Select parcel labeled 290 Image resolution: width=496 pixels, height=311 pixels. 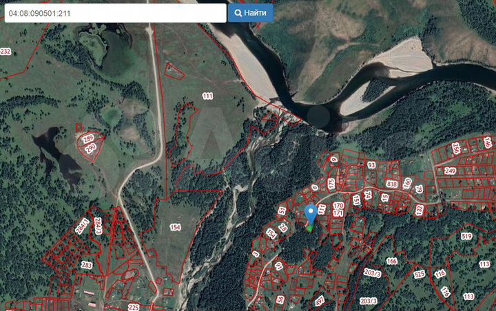point(90,148)
